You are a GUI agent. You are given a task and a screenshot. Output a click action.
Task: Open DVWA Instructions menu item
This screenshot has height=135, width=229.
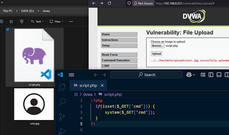point(119,40)
